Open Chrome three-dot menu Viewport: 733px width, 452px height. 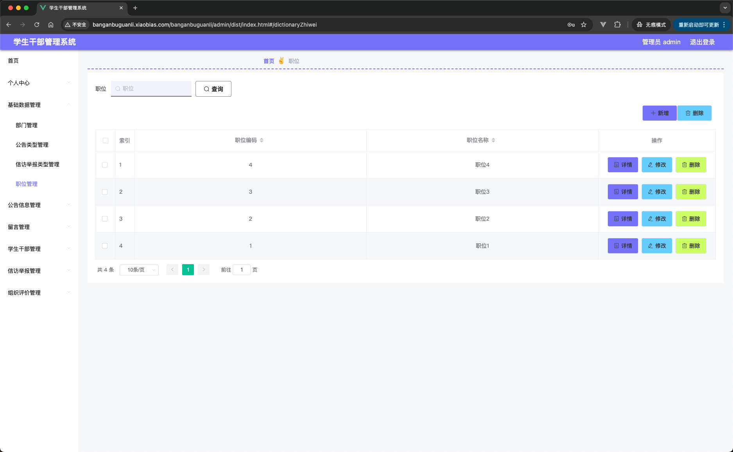tap(724, 25)
